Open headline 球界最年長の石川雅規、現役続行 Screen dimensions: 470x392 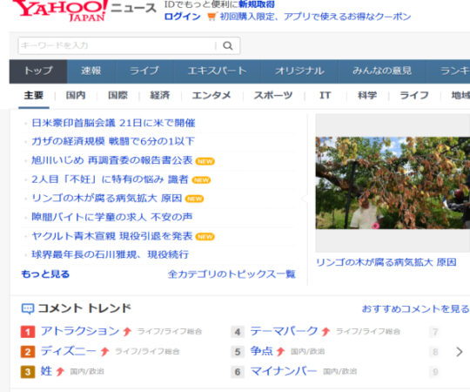pyautogui.click(x=110, y=254)
